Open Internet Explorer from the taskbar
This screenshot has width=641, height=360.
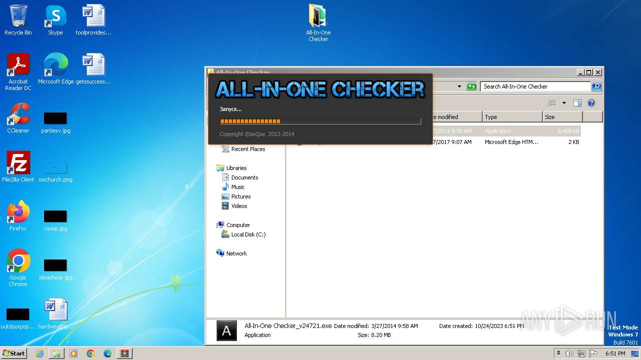click(40, 353)
